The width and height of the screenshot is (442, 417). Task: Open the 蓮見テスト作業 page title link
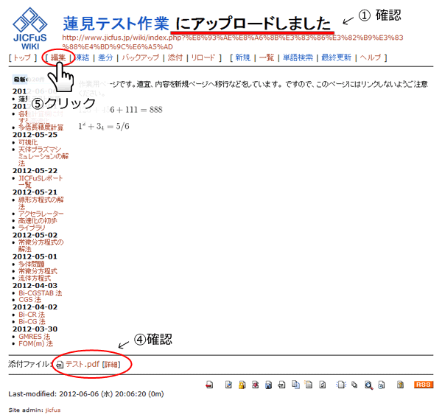(x=116, y=24)
